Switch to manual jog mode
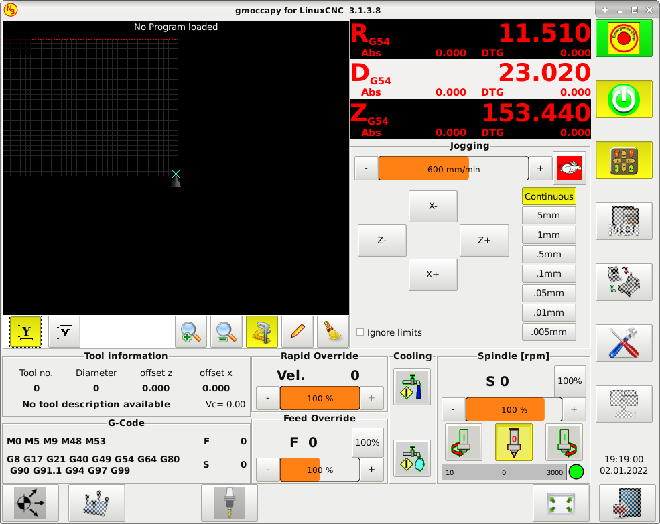The width and height of the screenshot is (660, 524). (624, 160)
